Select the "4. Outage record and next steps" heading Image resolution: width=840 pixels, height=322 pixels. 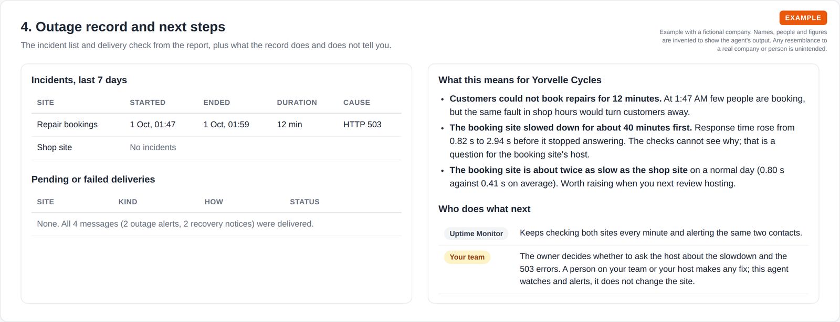pos(123,27)
